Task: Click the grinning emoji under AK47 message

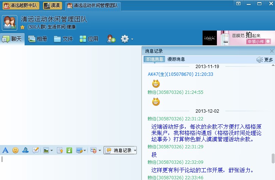Action: click(x=156, y=84)
